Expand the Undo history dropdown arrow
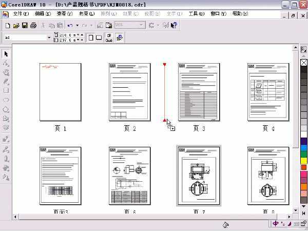 pyautogui.click(x=77, y=25)
